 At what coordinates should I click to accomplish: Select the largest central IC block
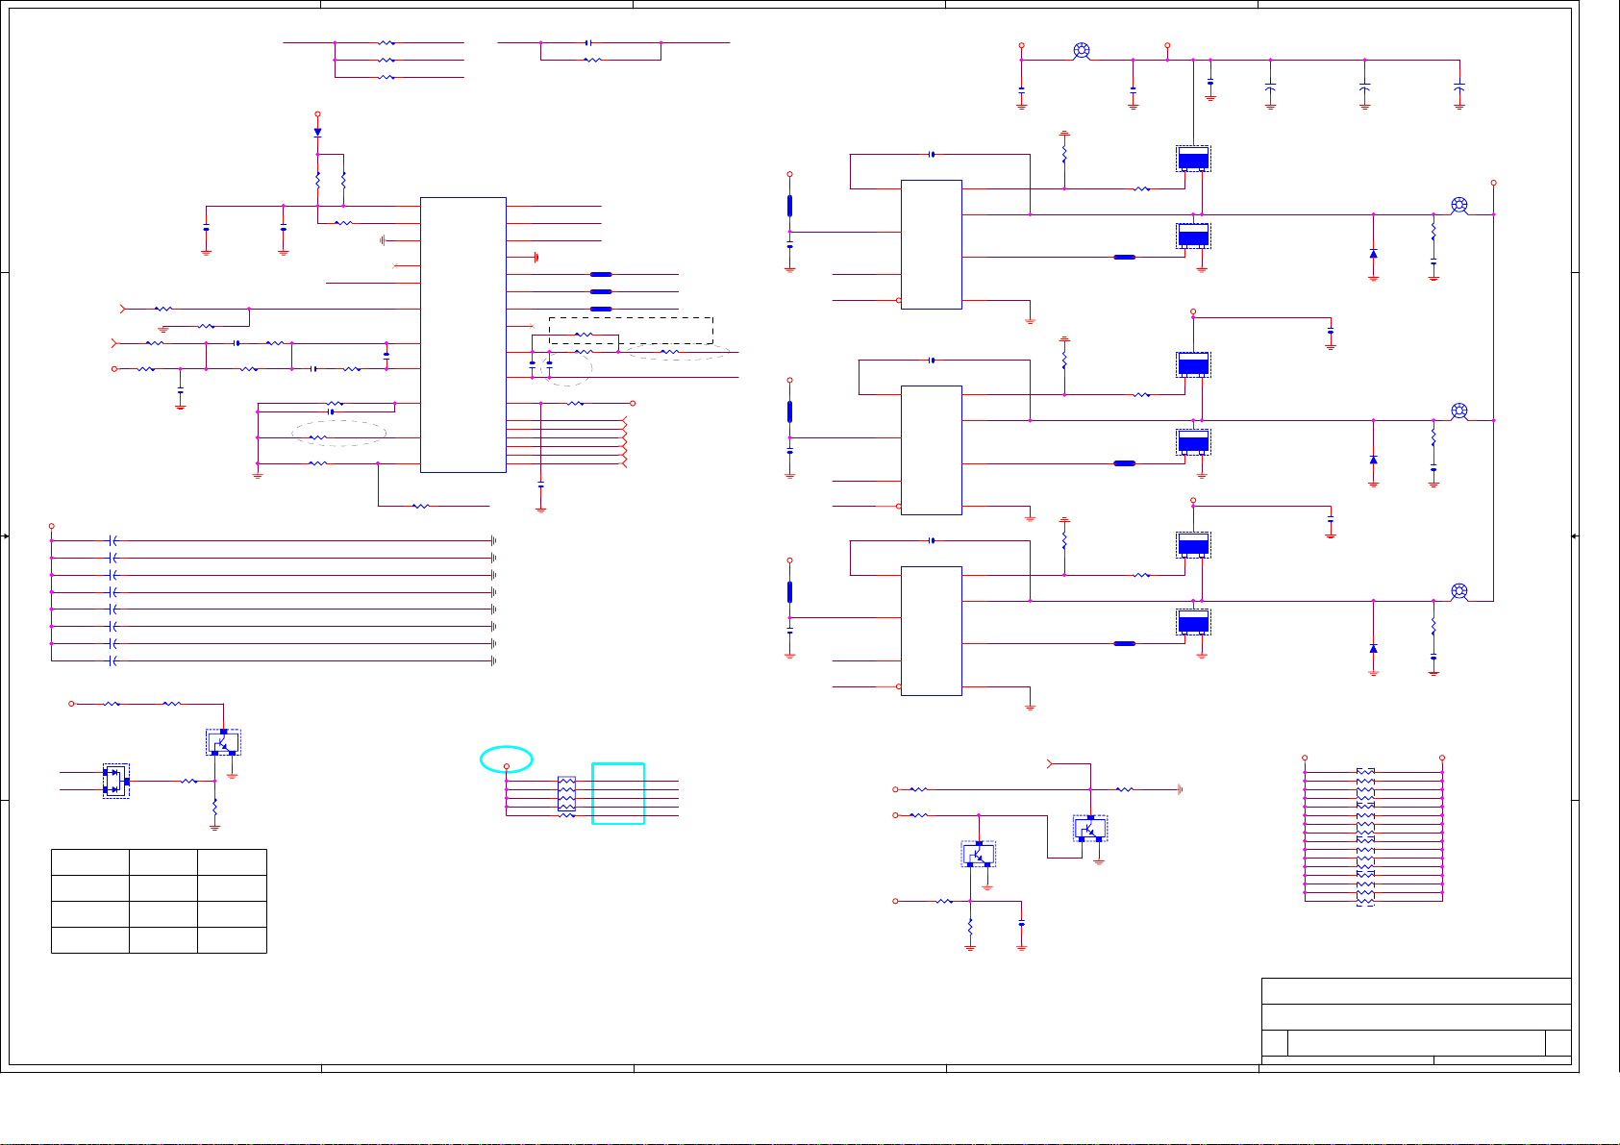click(x=463, y=335)
